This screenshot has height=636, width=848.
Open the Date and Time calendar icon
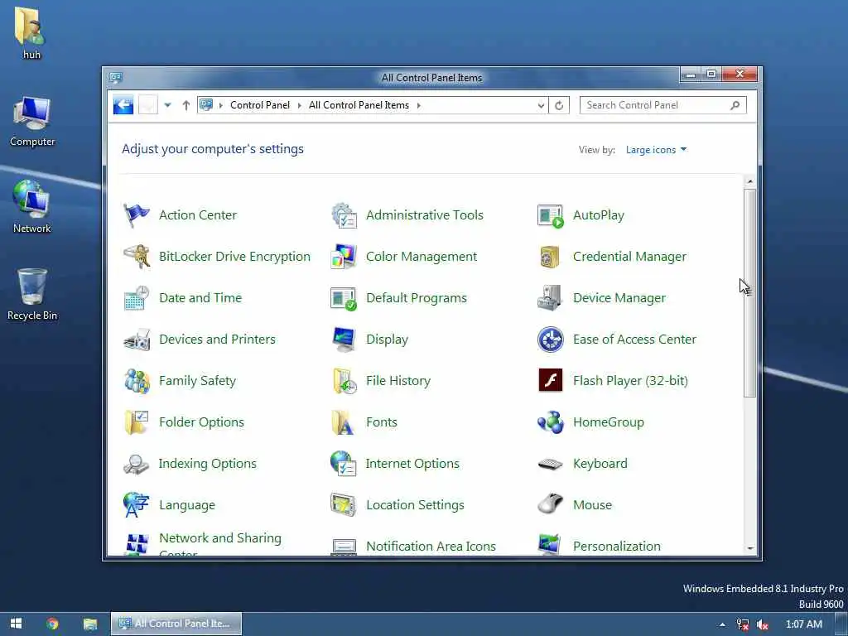coord(137,298)
